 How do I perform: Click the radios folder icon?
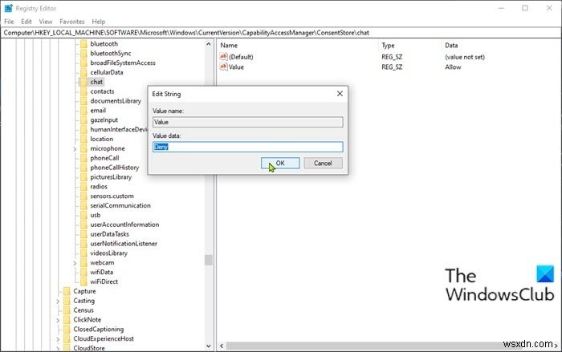pos(83,187)
